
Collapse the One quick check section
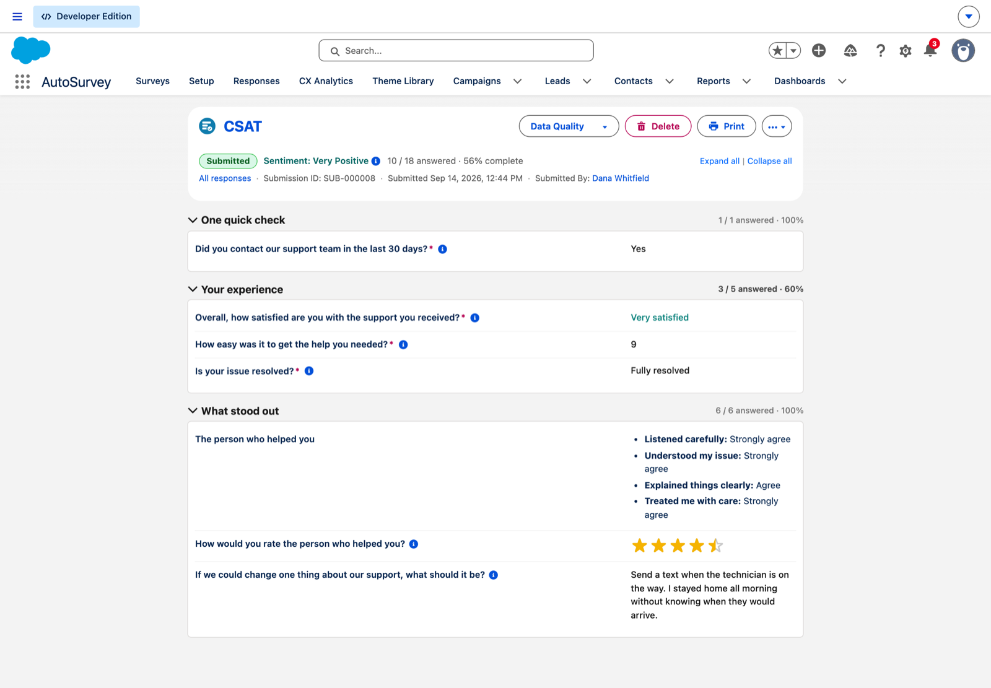pos(193,220)
